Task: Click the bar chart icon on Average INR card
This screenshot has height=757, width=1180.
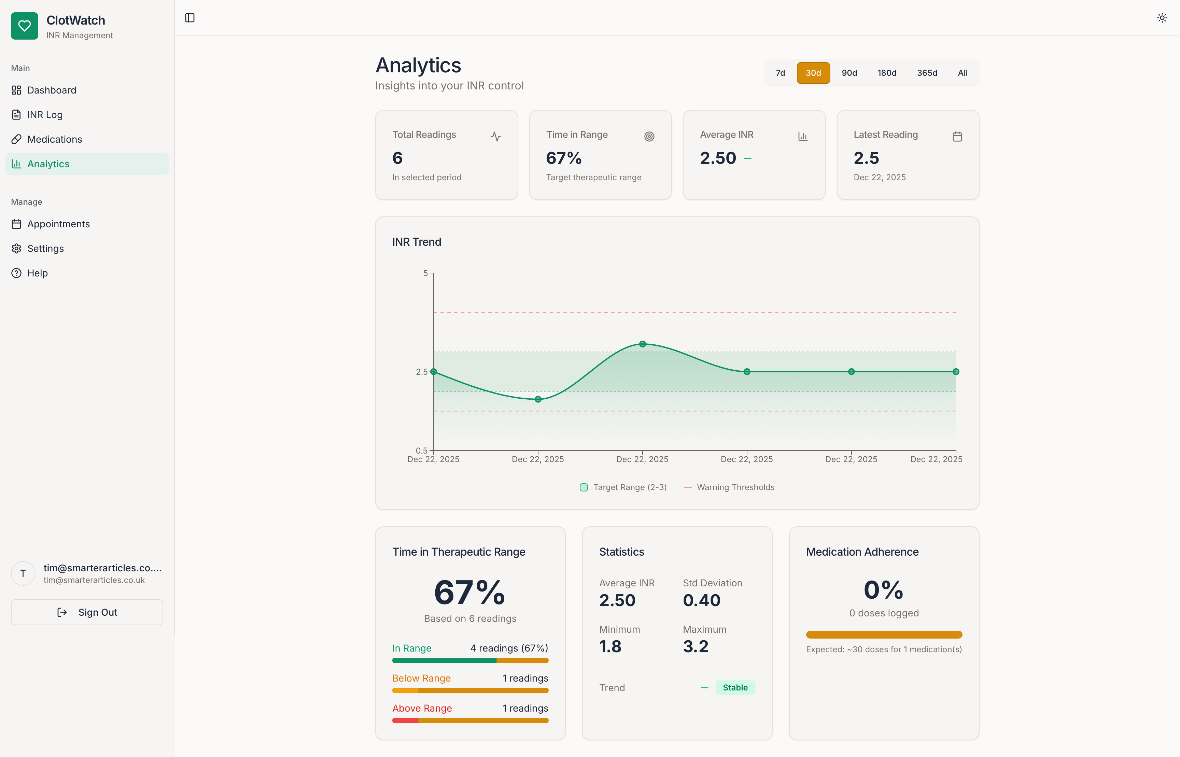Action: 803,136
